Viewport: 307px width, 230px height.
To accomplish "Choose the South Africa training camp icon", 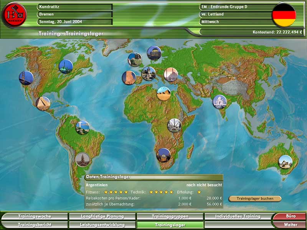I will (x=163, y=155).
